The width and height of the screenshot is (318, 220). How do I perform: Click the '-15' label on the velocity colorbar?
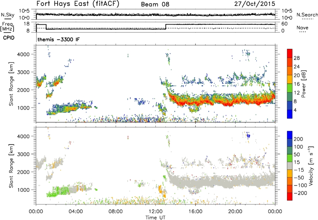pyautogui.click(x=299, y=170)
